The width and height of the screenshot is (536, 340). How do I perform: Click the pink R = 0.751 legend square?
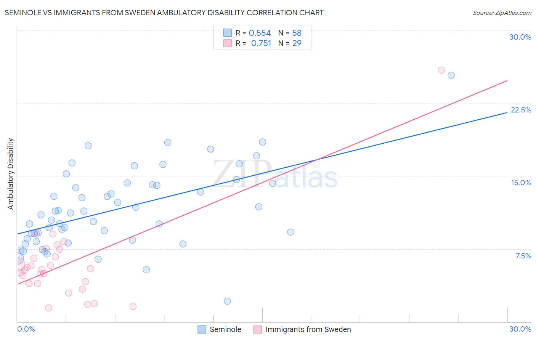point(228,43)
